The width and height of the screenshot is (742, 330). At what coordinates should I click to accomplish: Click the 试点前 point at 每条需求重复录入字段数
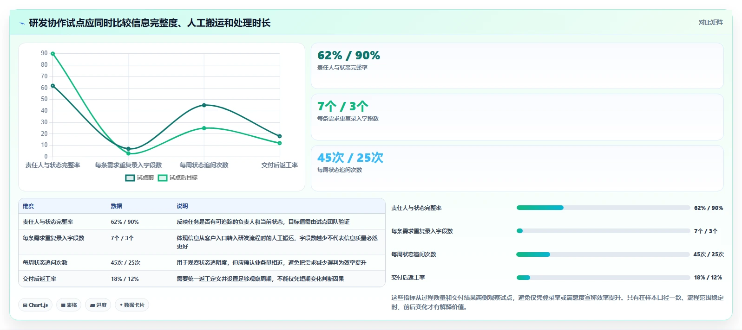click(x=129, y=149)
